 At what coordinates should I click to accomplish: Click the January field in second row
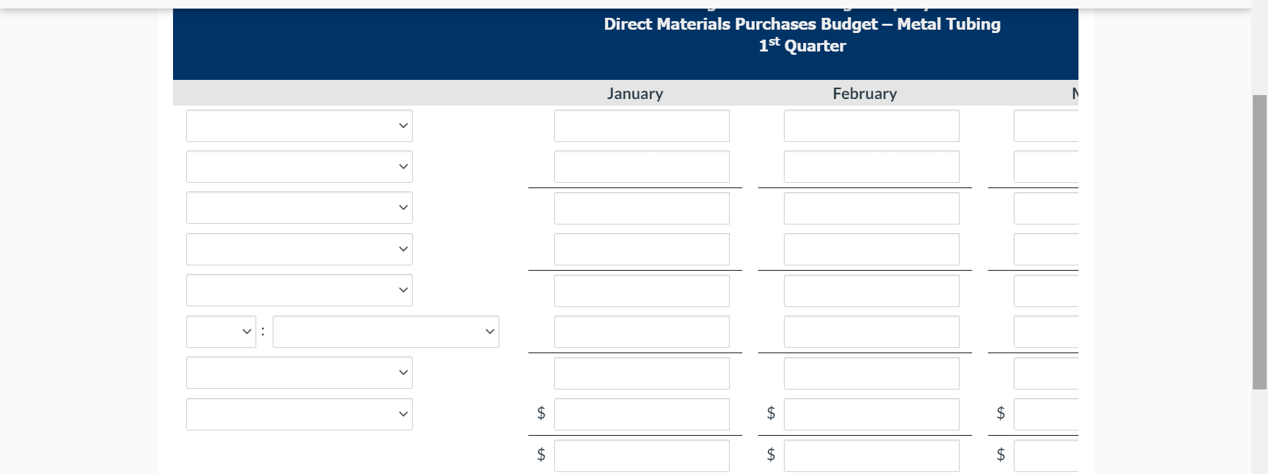pyautogui.click(x=642, y=166)
